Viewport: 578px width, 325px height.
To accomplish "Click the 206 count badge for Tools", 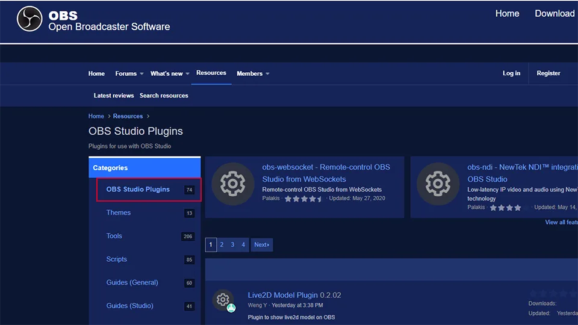I will coord(188,236).
